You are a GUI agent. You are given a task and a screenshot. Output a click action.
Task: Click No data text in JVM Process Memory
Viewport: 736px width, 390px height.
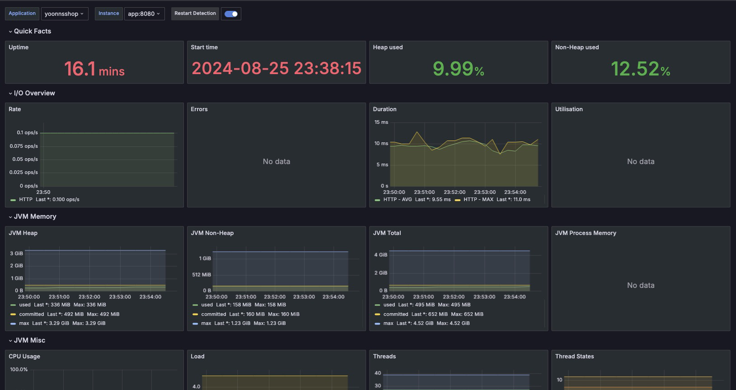641,285
